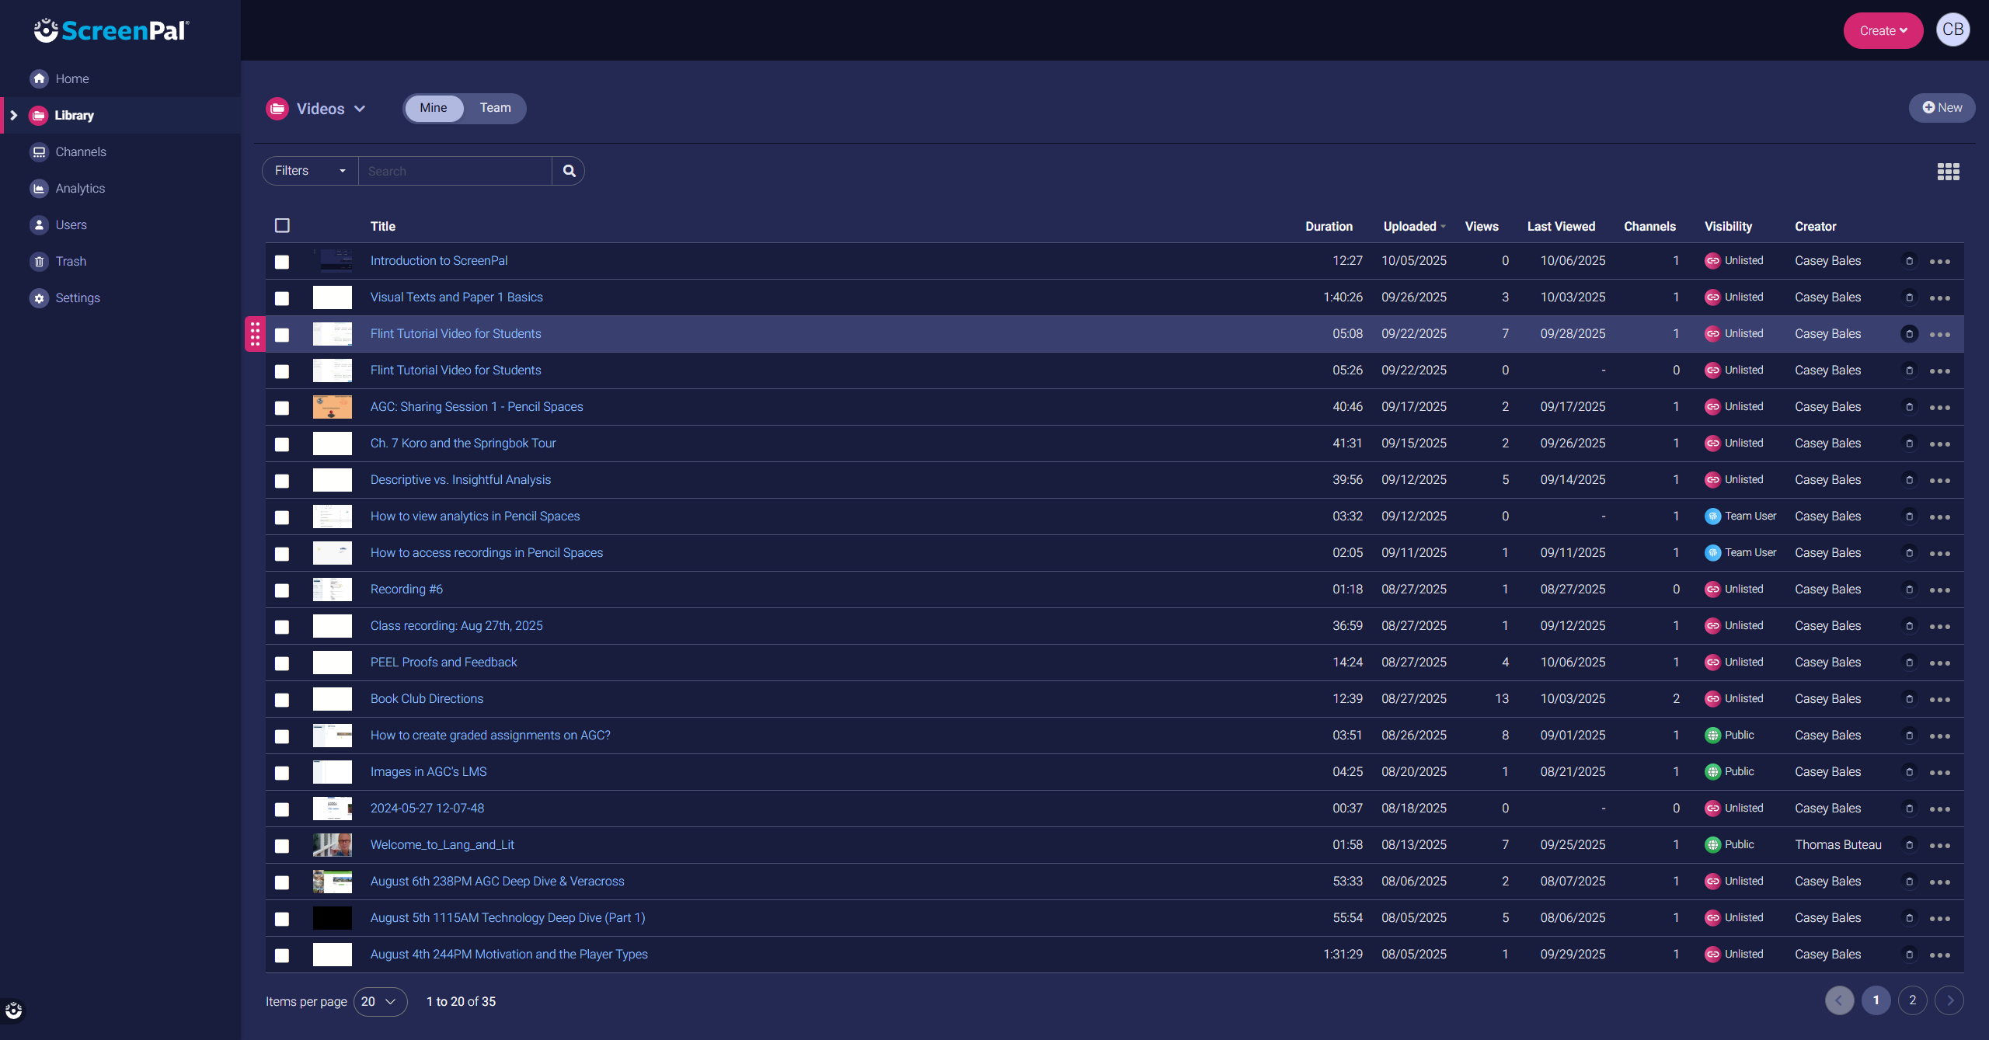This screenshot has width=1989, height=1040.
Task: Switch to grid view layout
Action: click(1948, 172)
